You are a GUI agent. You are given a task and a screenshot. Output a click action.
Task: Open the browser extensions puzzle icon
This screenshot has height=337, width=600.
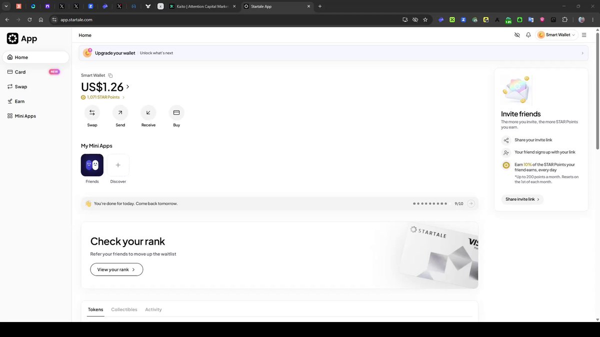[565, 19]
